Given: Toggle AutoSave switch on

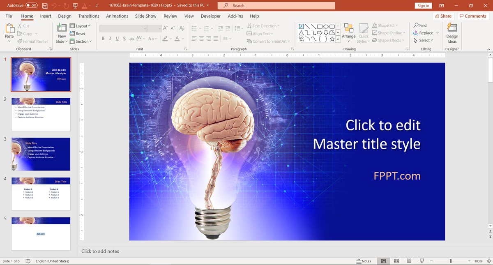Looking at the screenshot, I should (x=31, y=6).
